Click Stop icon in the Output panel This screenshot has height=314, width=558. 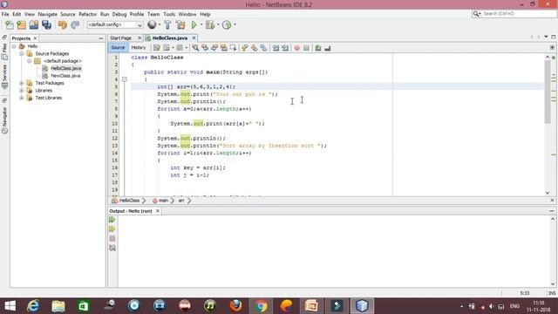pos(112,238)
